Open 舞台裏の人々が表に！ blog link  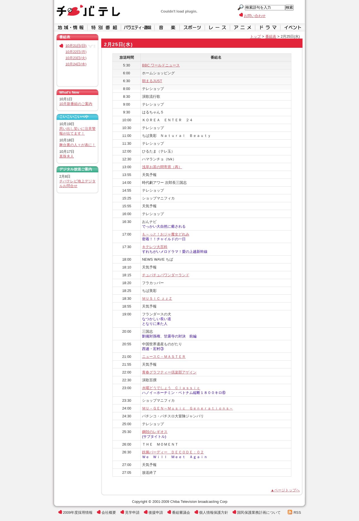pyautogui.click(x=77, y=145)
